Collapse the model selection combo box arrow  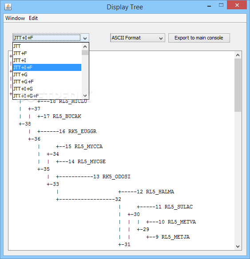[x=85, y=38]
